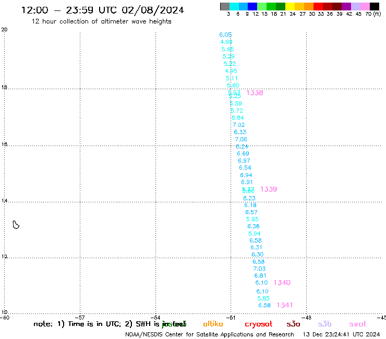Click the wave height value 5.11

pos(232,78)
